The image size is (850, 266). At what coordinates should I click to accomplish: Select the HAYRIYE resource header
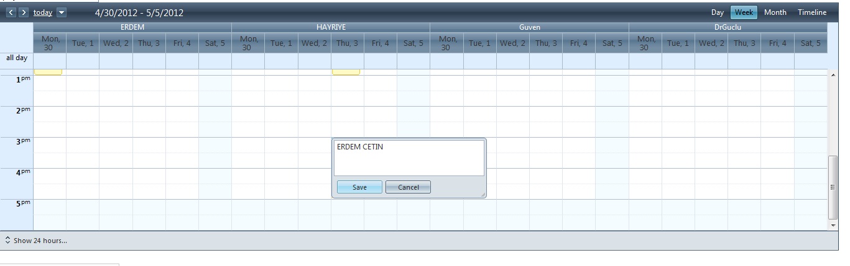point(331,27)
